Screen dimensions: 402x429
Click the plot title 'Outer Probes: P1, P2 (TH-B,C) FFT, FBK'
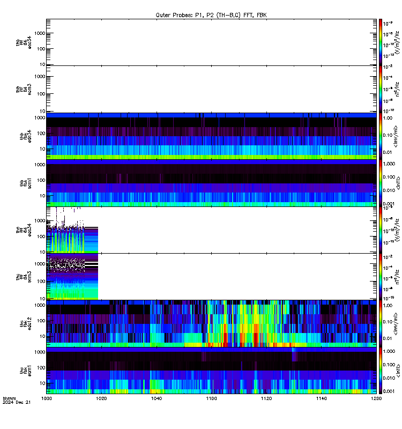coord(211,16)
